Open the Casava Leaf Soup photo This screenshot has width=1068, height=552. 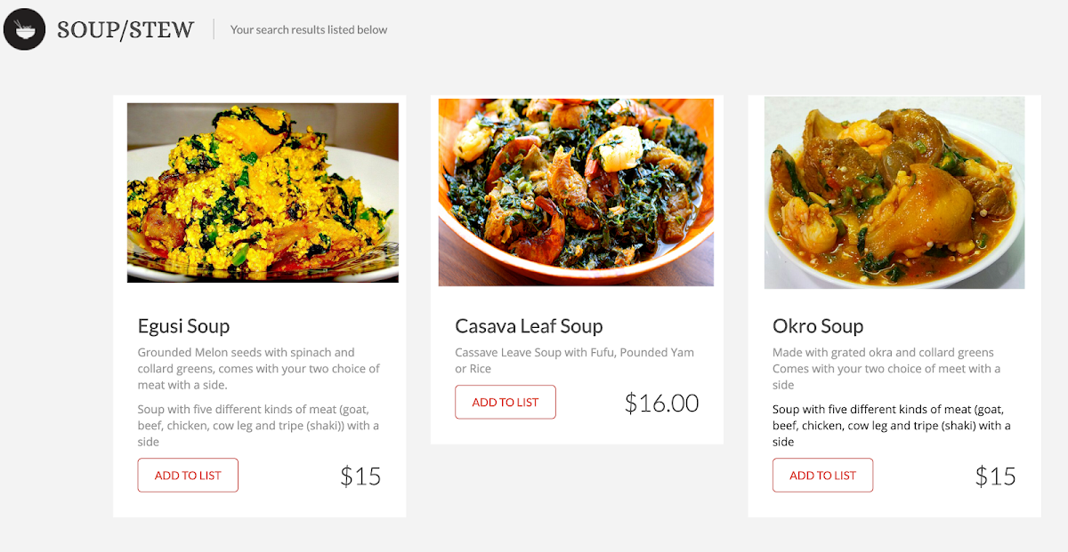pos(576,192)
